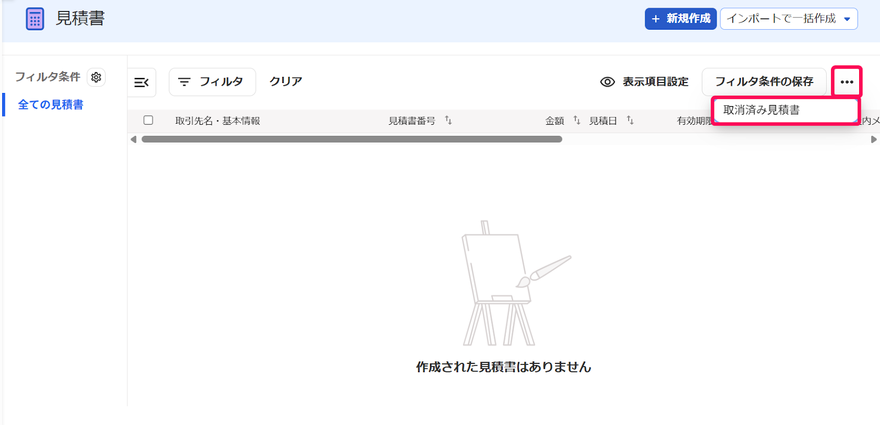Image resolution: width=880 pixels, height=425 pixels.
Task: Click the 金額 column header text
Action: [x=554, y=121]
